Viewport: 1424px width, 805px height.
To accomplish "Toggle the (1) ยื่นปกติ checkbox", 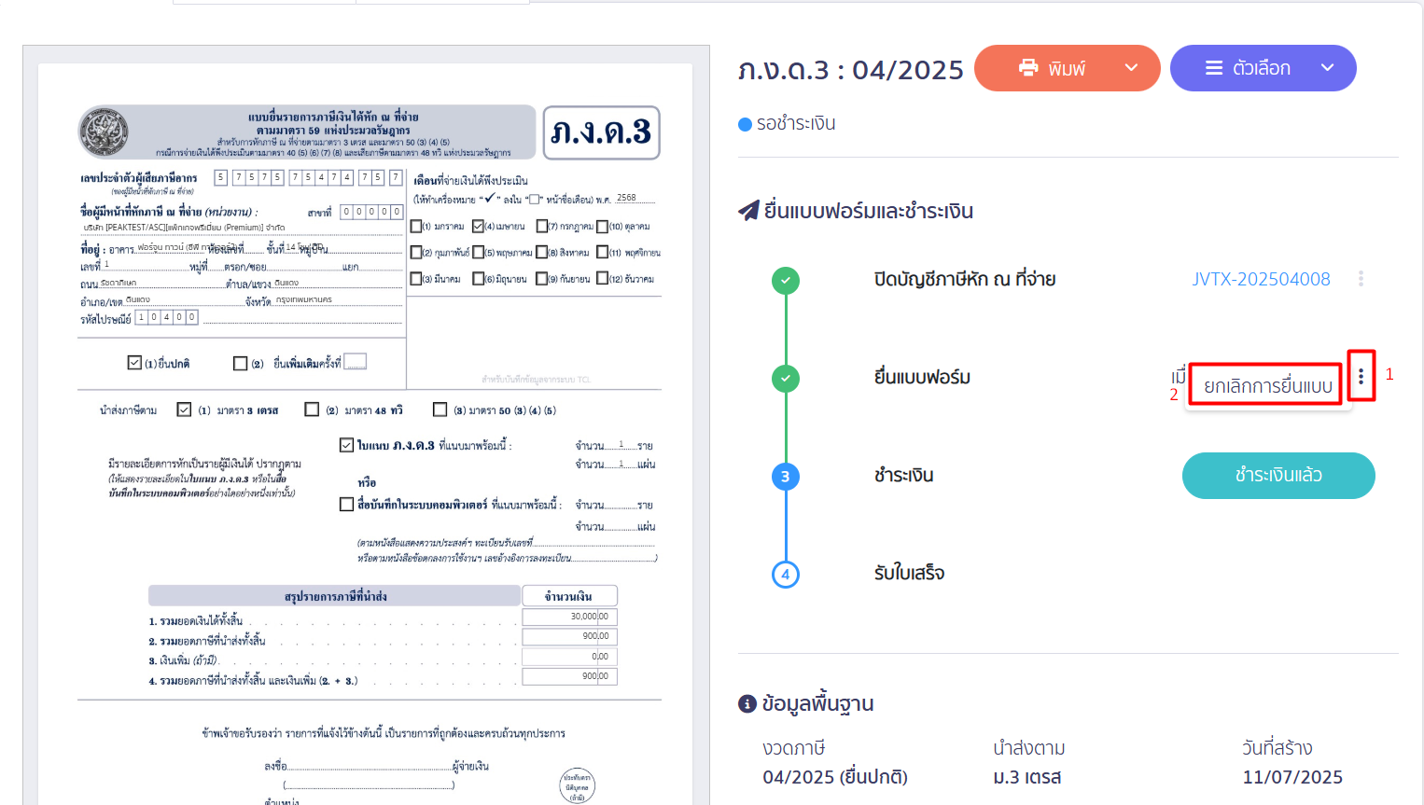I will point(134,363).
